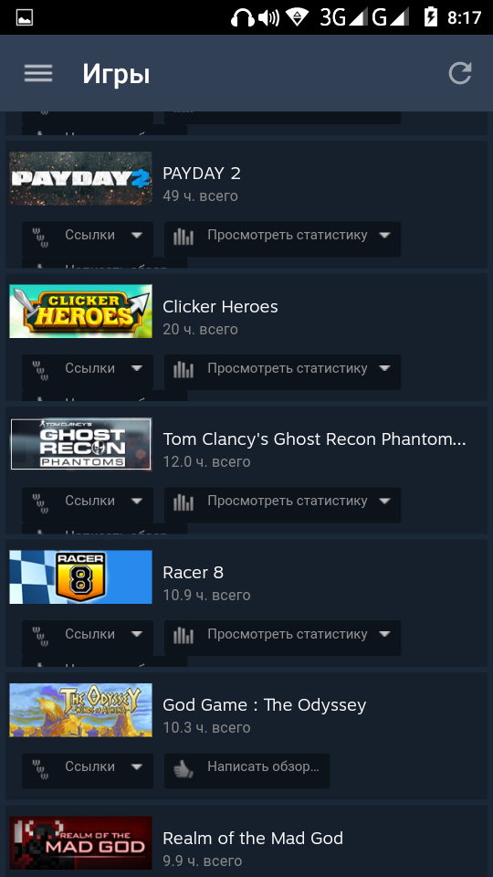Image resolution: width=493 pixels, height=877 pixels.
Task: Open the Ссылки dropdown arrow for Racer 8
Action: point(137,634)
